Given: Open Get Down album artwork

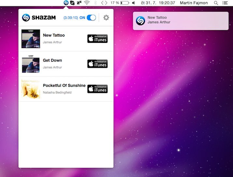Looking at the screenshot, I should pos(31,64).
